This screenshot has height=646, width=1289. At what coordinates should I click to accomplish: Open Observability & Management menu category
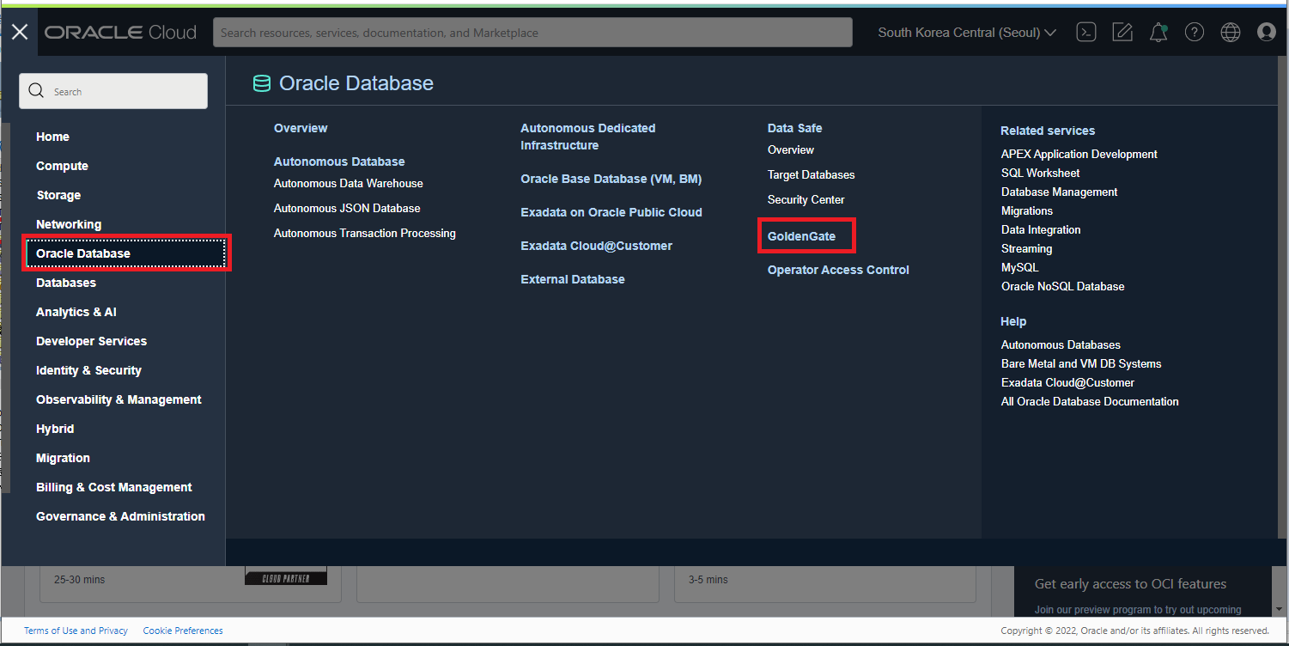119,399
